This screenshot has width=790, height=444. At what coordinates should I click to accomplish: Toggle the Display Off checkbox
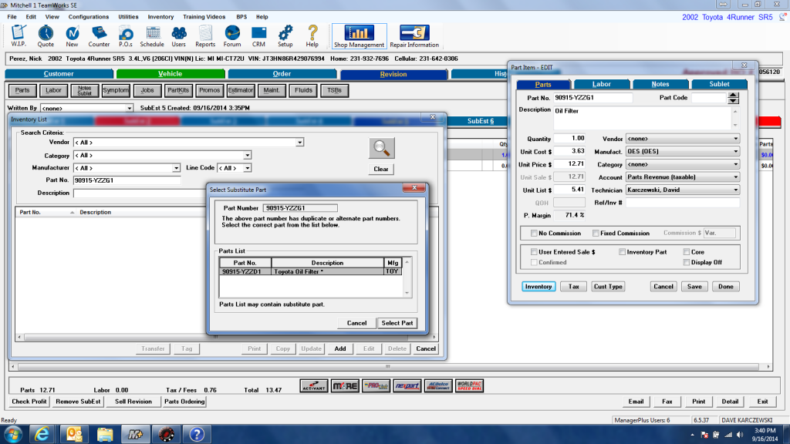tap(686, 262)
